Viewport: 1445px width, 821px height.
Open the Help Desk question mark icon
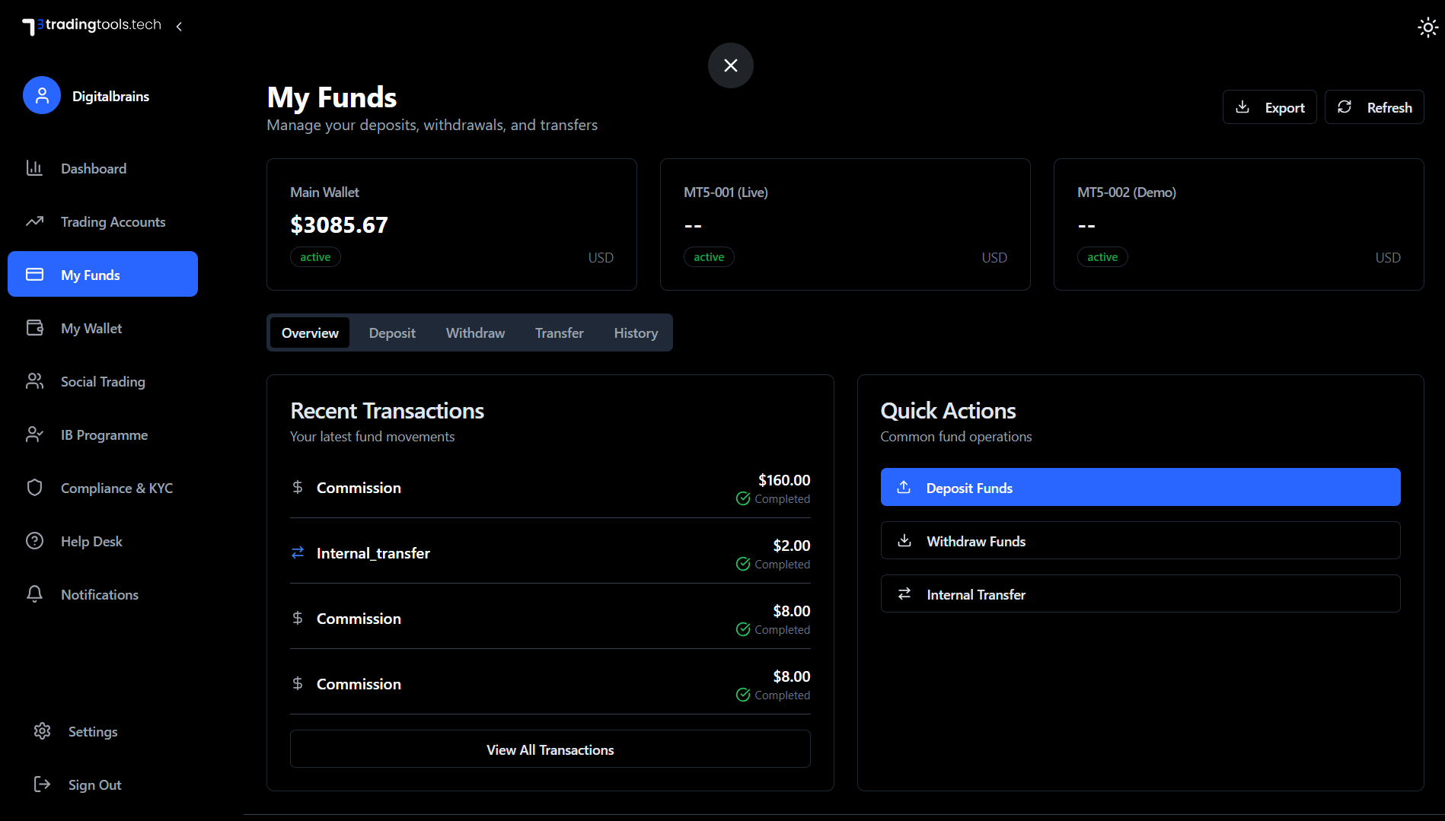35,541
